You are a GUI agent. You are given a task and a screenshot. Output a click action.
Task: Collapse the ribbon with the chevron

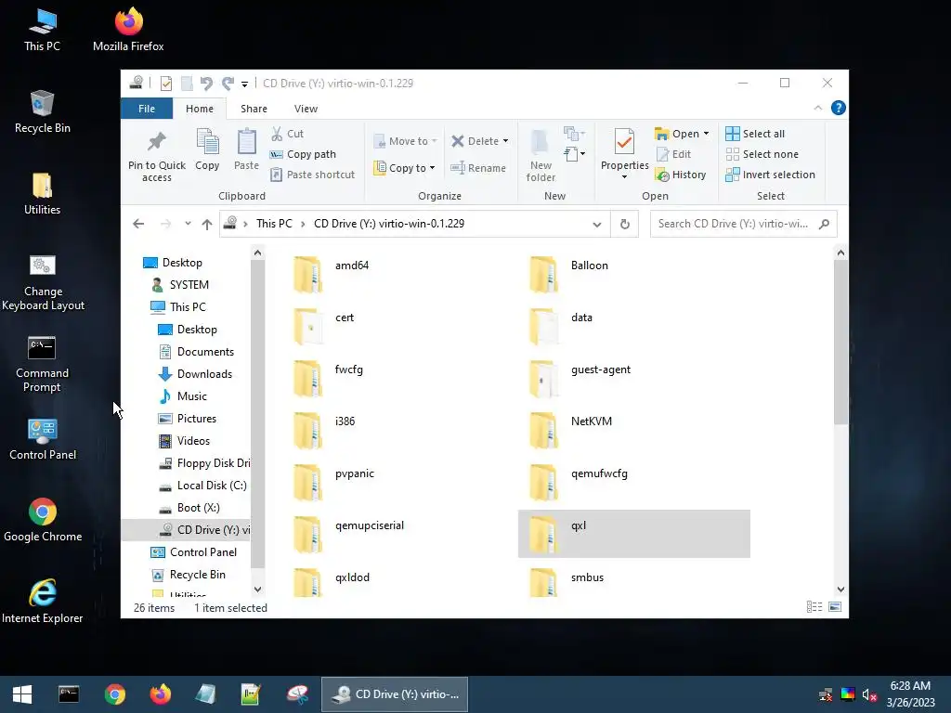(x=817, y=108)
